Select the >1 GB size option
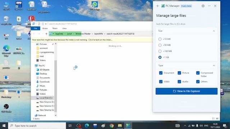 click(x=160, y=57)
